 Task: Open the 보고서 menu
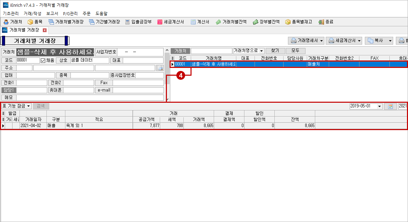[x=52, y=14]
